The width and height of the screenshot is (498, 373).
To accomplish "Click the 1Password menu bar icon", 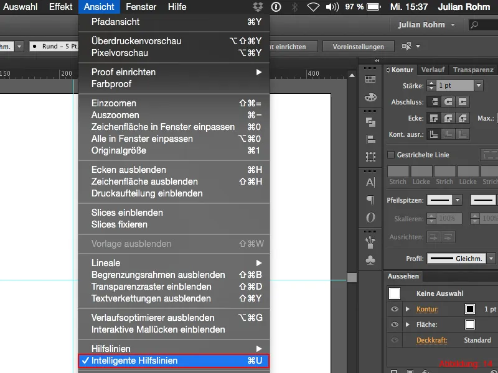I will click(276, 7).
